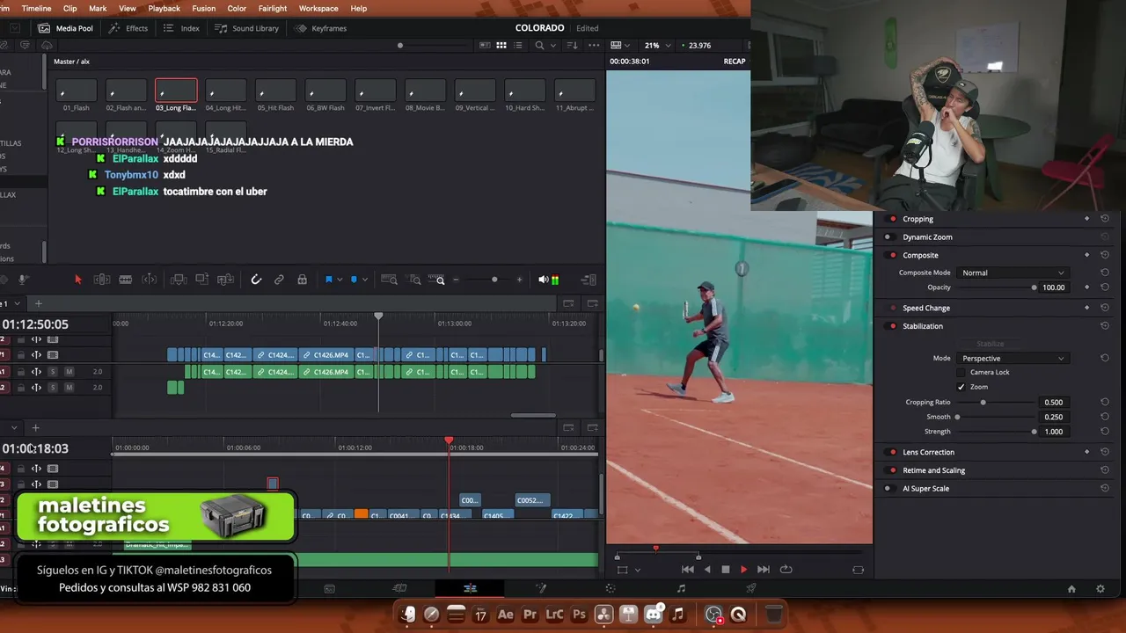Open the marker color dropdown arrow
This screenshot has height=633, width=1126.
364,280
